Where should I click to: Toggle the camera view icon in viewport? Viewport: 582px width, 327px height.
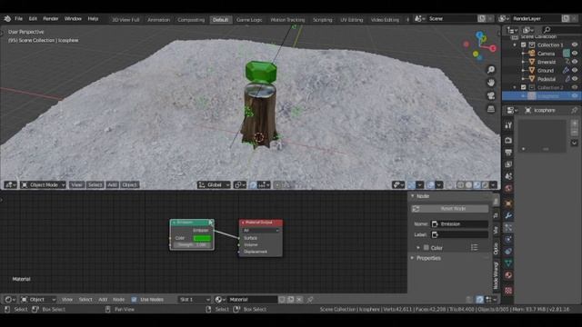pos(491,95)
